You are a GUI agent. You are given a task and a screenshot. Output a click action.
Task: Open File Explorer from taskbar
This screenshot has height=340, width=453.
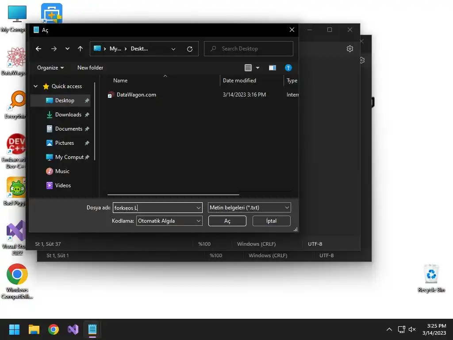34,329
